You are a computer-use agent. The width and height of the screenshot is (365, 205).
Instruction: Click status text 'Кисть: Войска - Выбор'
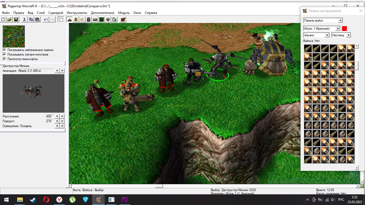point(88,190)
